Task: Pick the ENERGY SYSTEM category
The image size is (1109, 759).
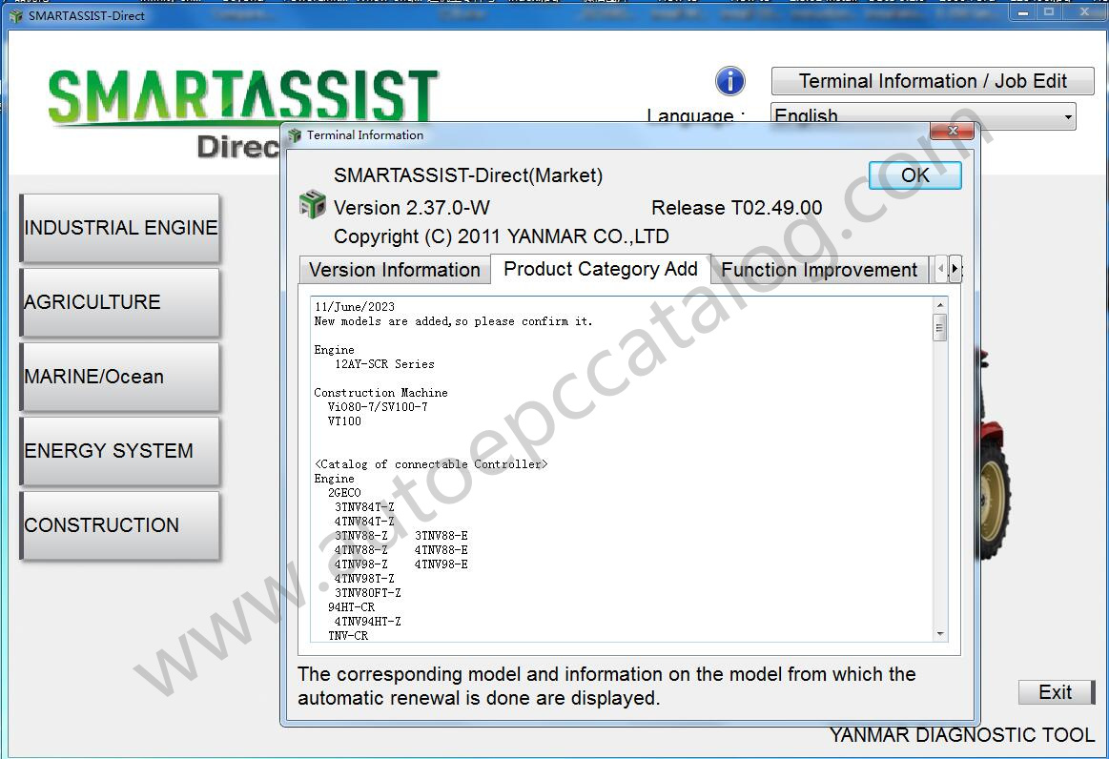Action: coord(120,451)
